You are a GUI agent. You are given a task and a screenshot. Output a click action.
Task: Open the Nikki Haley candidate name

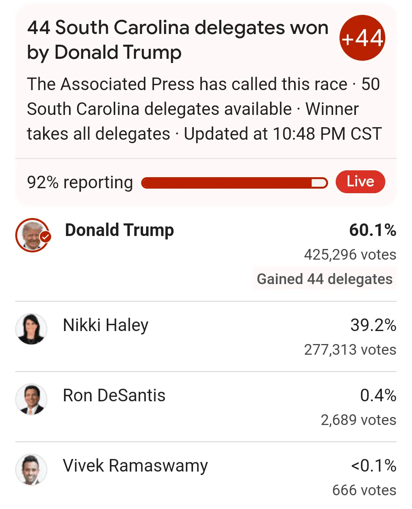point(106,325)
